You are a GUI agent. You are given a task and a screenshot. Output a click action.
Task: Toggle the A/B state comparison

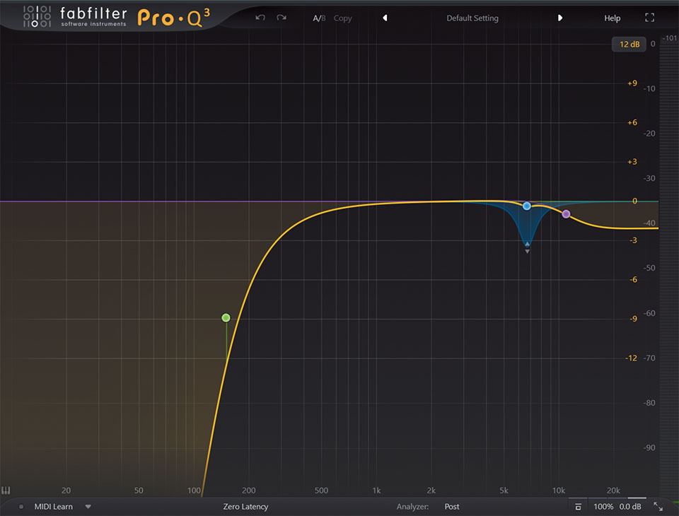319,18
